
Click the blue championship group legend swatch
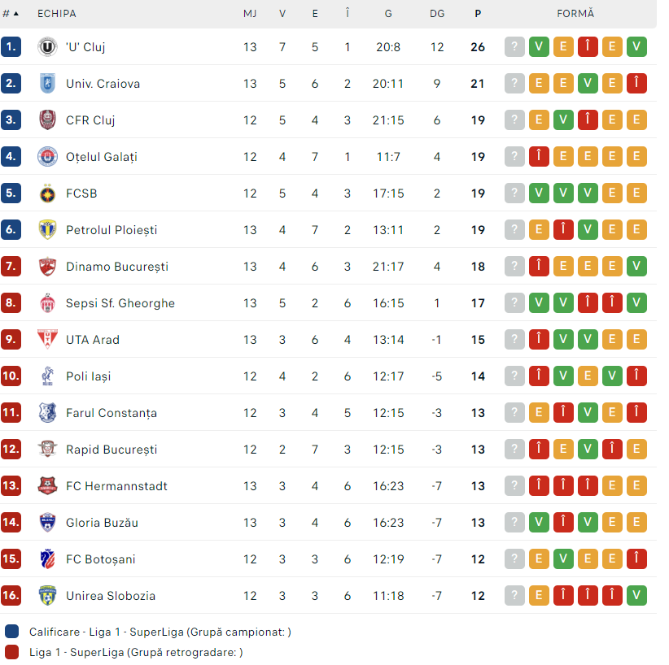(x=11, y=632)
